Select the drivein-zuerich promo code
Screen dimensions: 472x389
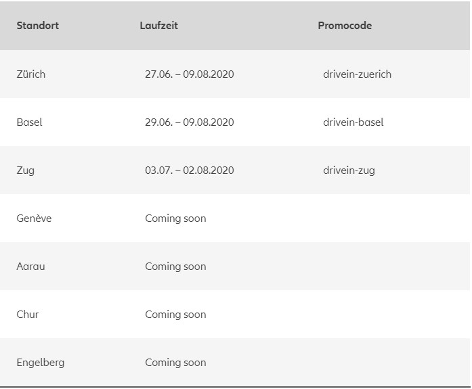pyautogui.click(x=357, y=74)
